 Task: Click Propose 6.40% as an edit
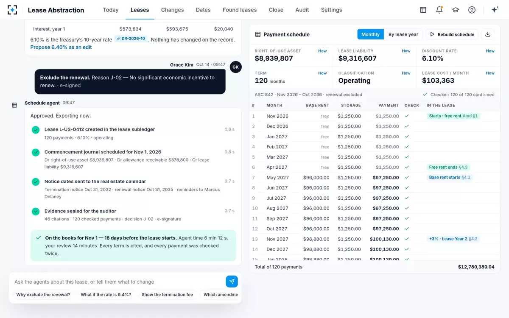tap(61, 47)
